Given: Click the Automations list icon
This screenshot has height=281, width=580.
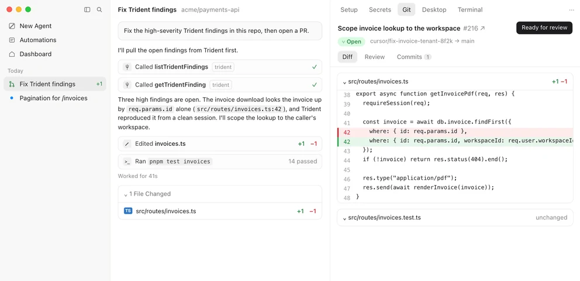Looking at the screenshot, I should pos(12,40).
